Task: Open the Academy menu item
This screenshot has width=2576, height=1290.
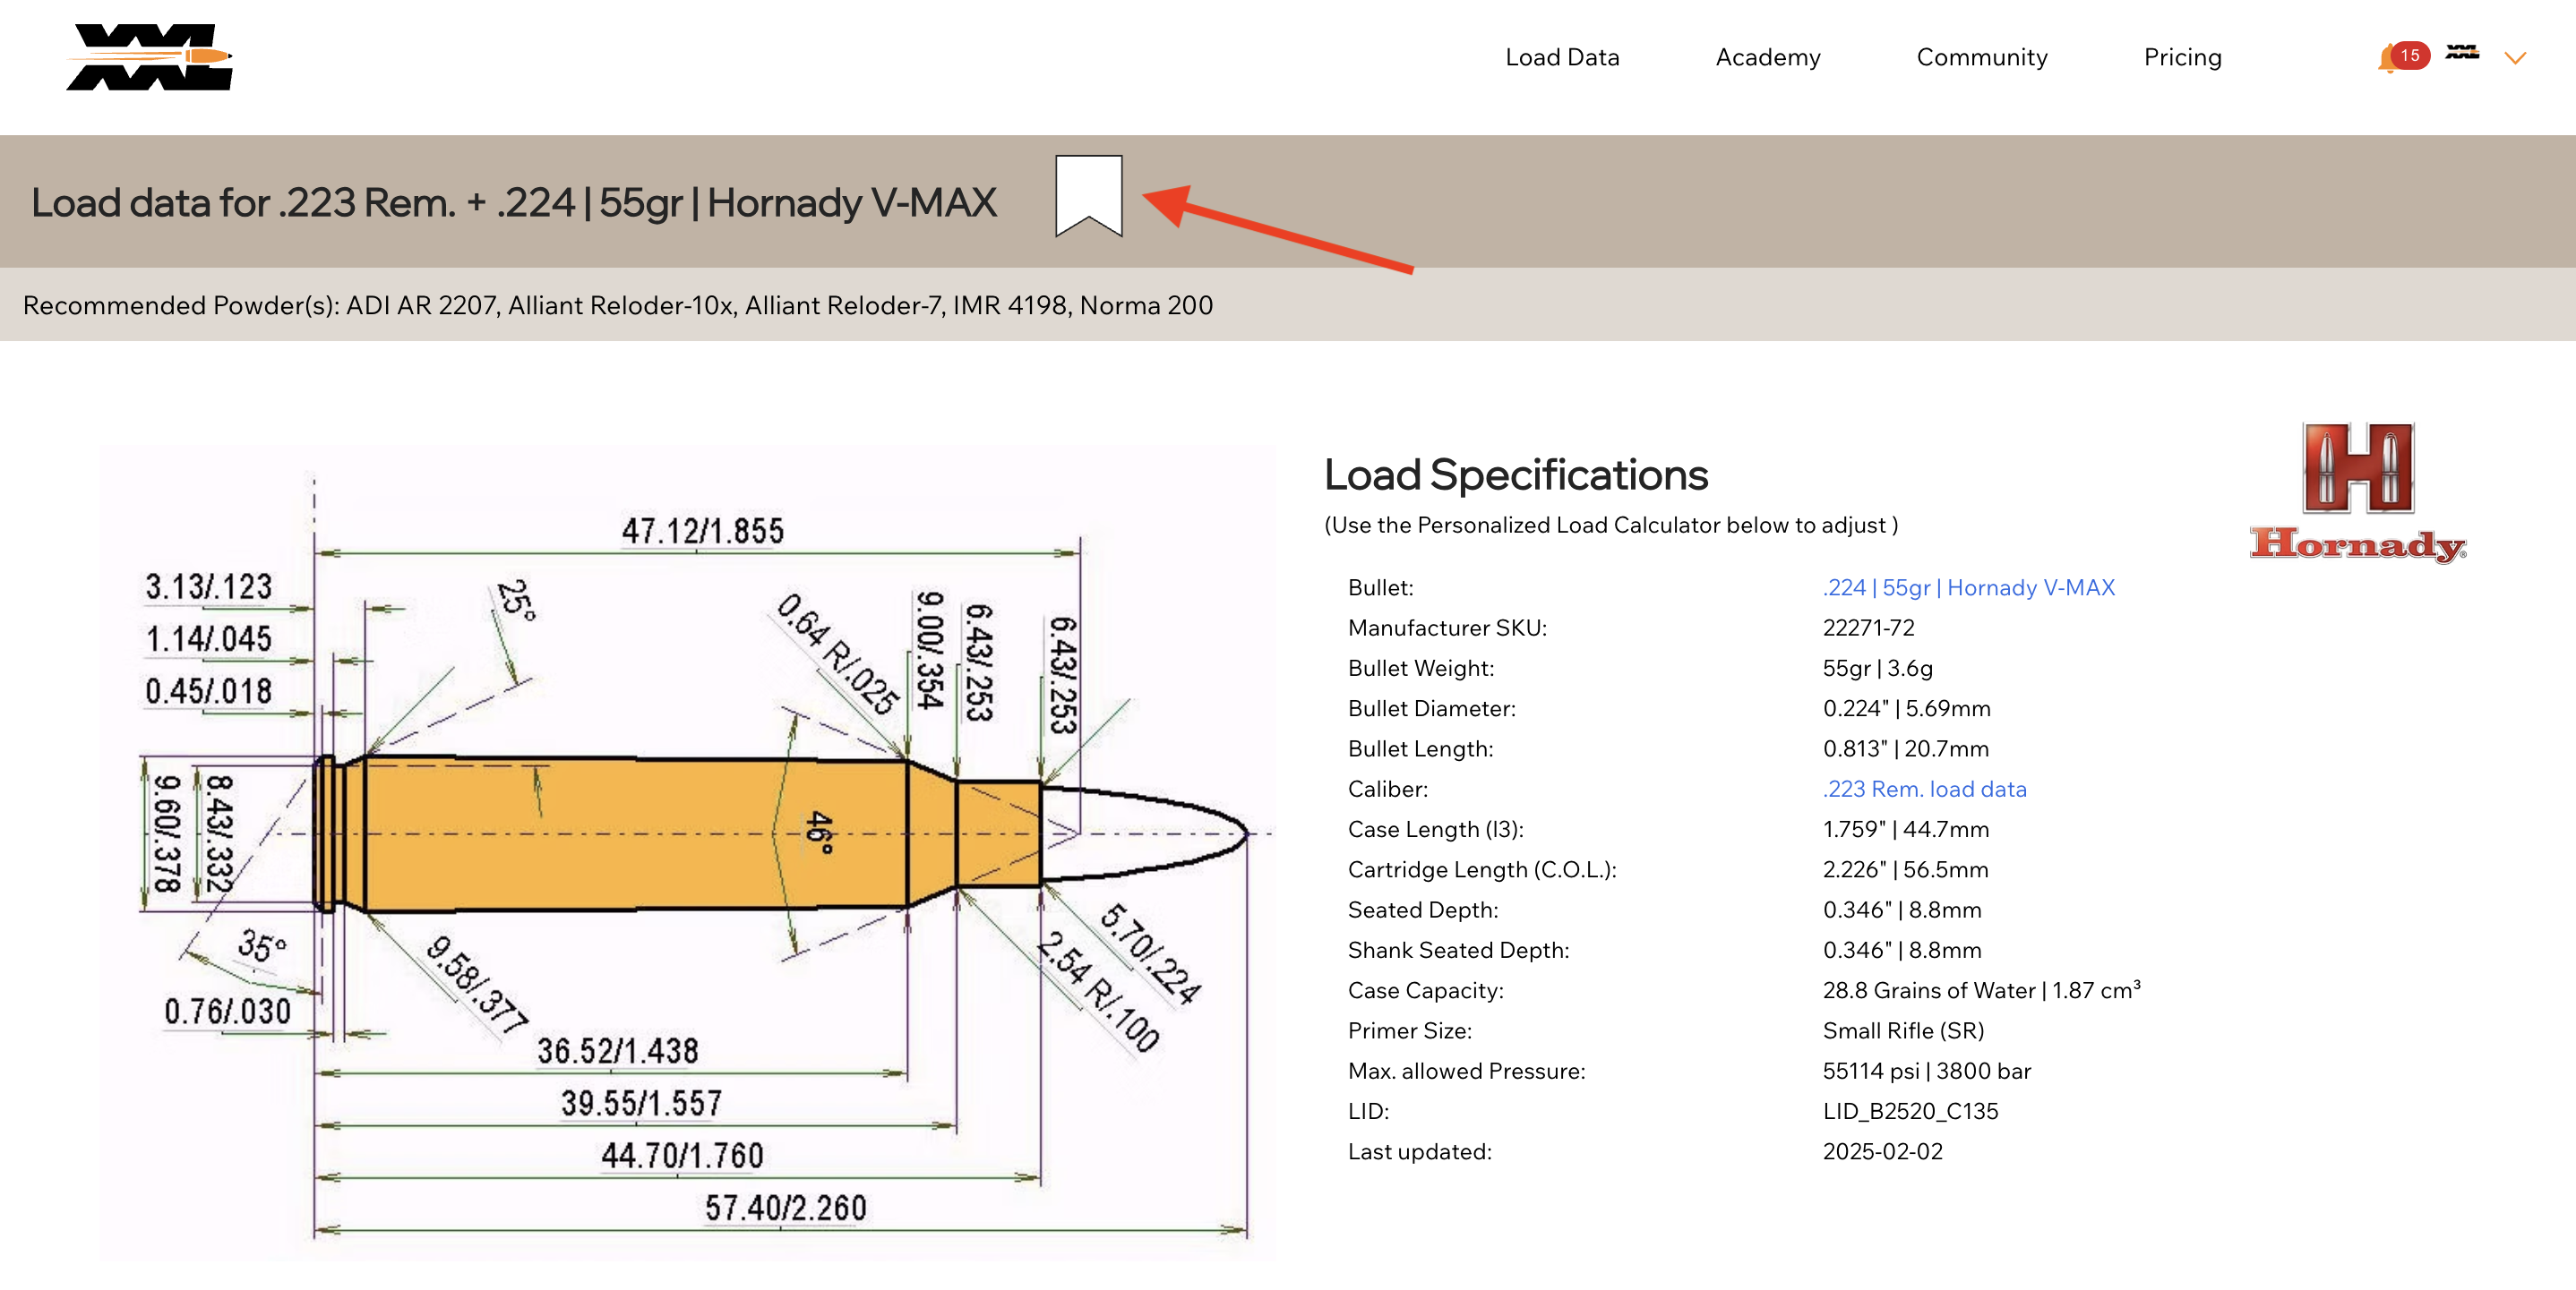Action: click(x=1767, y=57)
